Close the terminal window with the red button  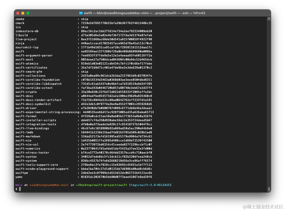pos(18,13)
